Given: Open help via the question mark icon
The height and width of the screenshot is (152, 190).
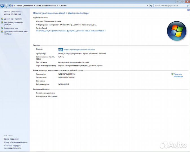Looking at the screenshot, I should 188,10.
